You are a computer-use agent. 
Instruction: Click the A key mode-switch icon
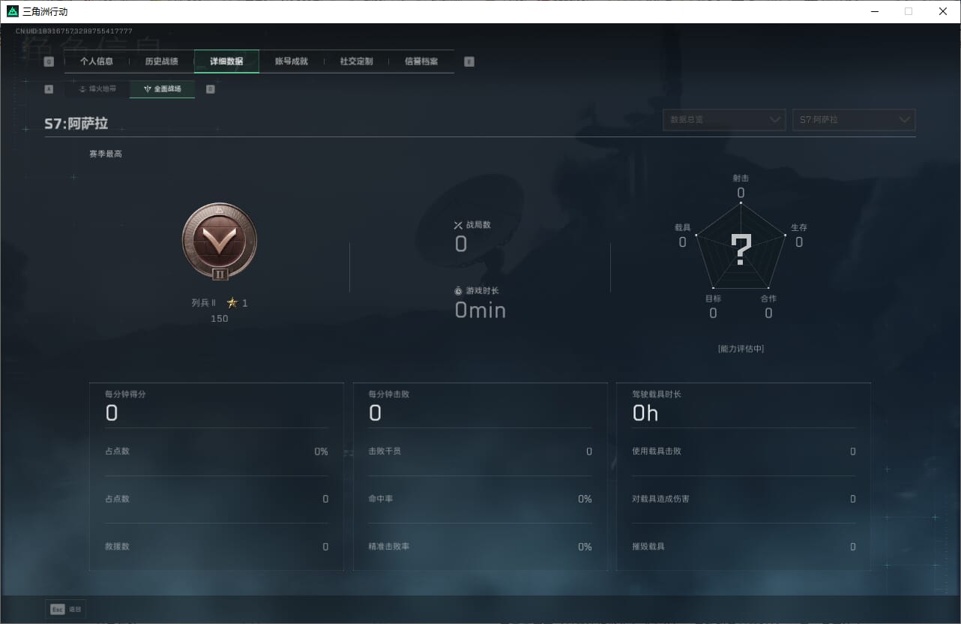(x=49, y=89)
